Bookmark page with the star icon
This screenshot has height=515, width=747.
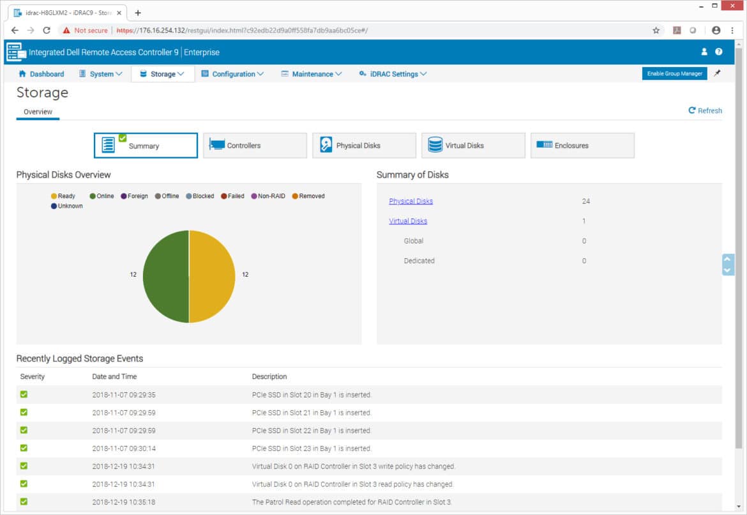(x=656, y=31)
